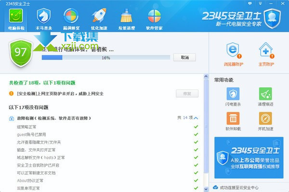Viewport: 289px width, 192px height.
Task: Select the 优化加速 rocket tab
Action: (99, 20)
